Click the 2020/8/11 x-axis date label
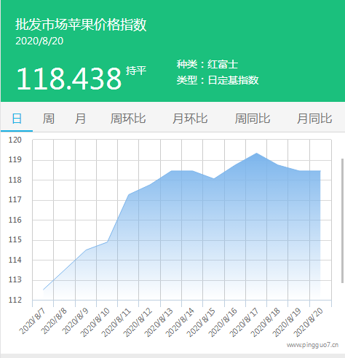The height and width of the screenshot is (358, 345). (x=116, y=322)
